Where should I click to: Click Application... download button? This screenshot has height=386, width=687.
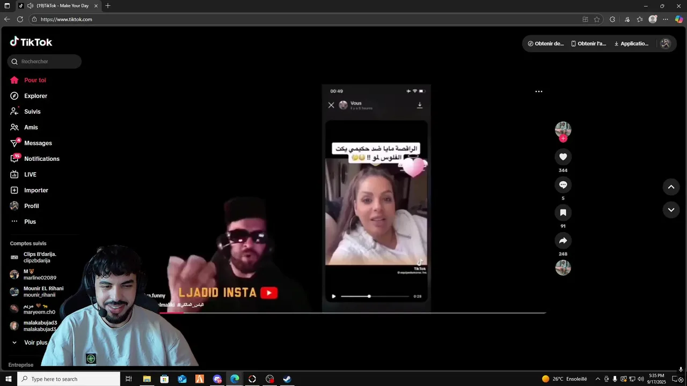631,44
